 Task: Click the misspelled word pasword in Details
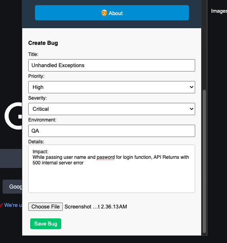pos(105,157)
